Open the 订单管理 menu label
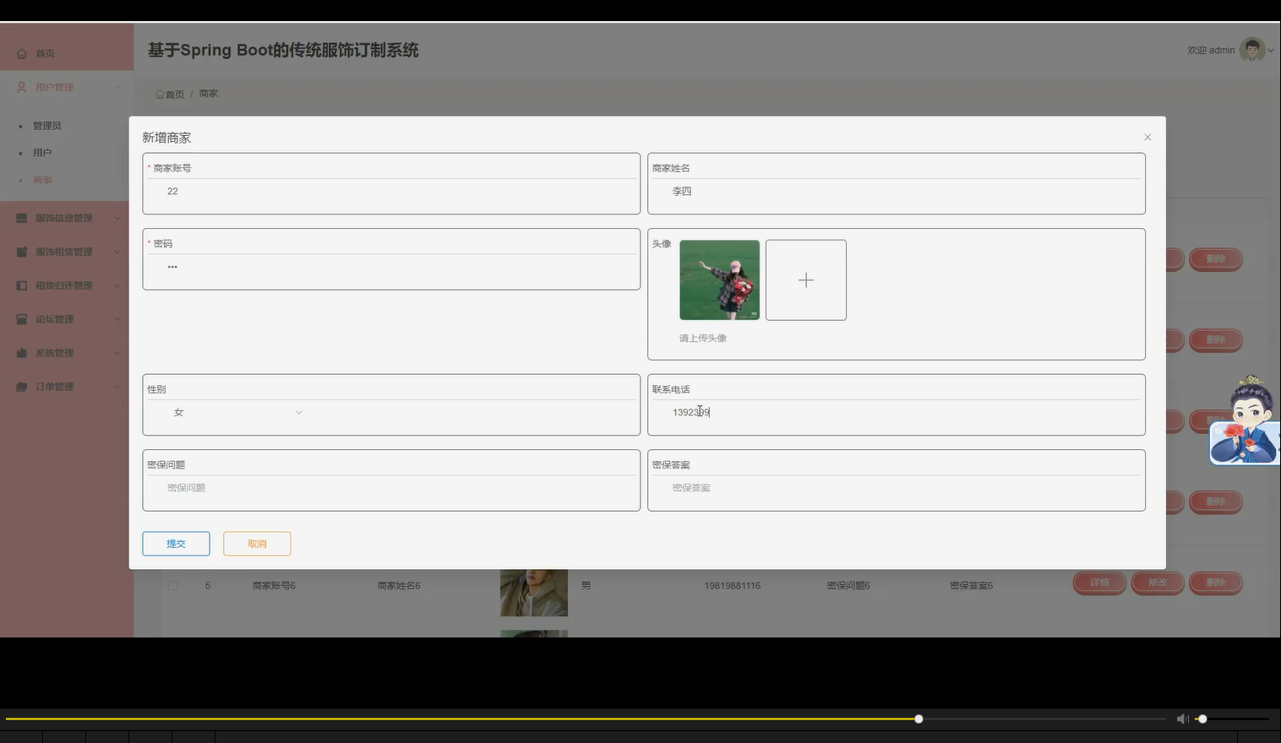This screenshot has width=1281, height=743. 55,387
